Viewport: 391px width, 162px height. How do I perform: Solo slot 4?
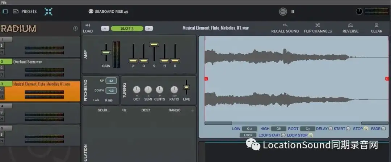click(x=2, y=112)
